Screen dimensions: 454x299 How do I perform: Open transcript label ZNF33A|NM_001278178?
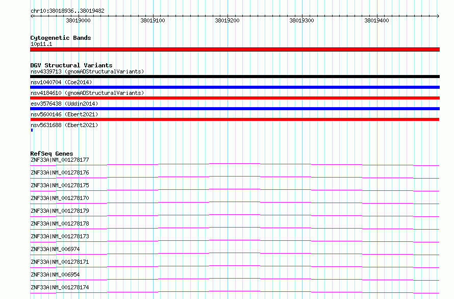tap(60, 223)
